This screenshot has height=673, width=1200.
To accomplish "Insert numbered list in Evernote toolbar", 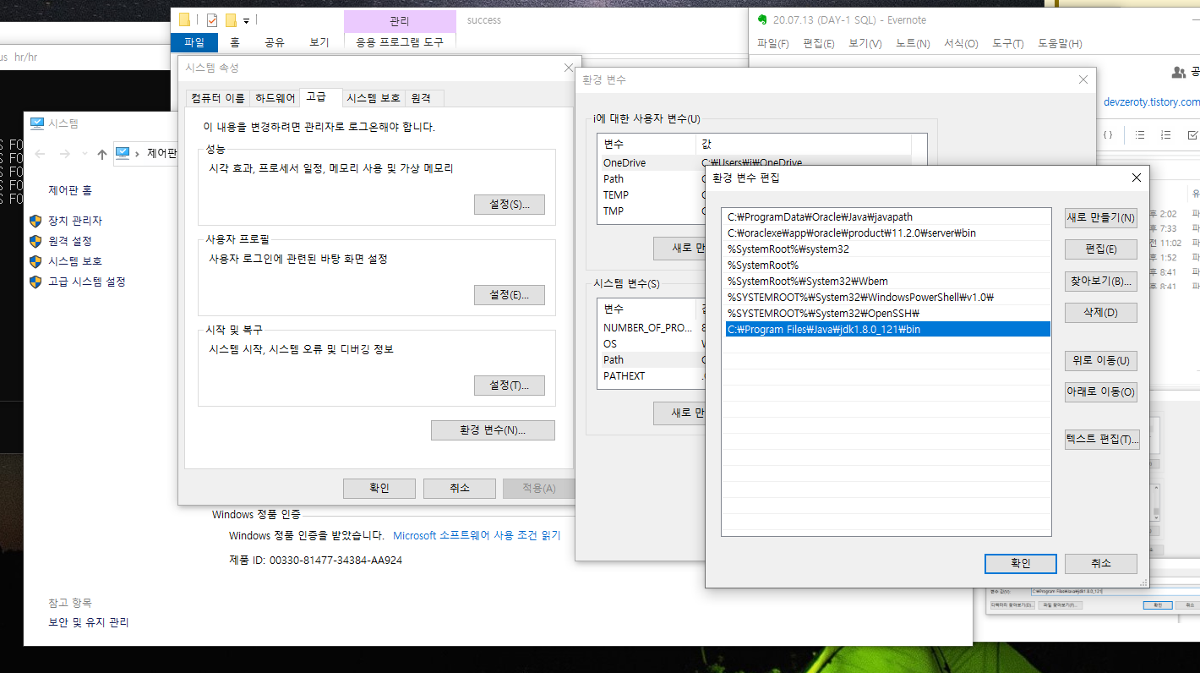I will 1166,134.
